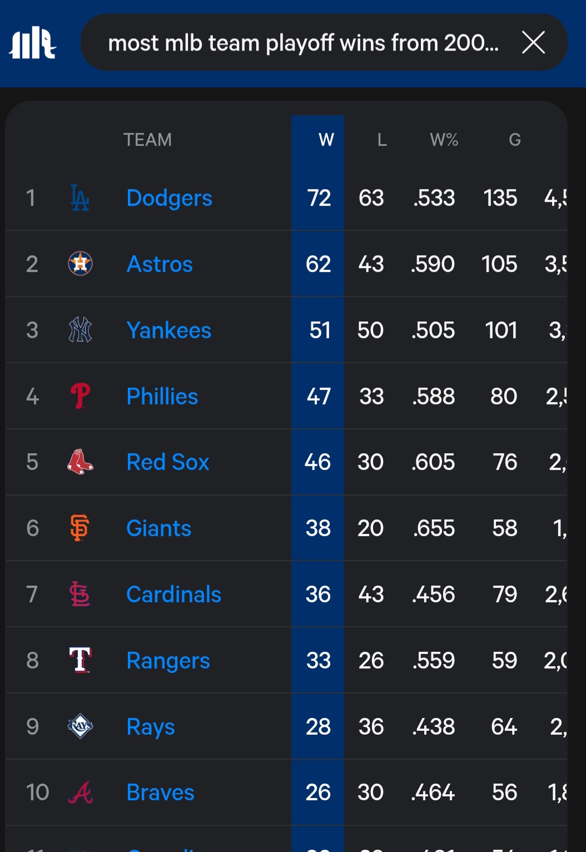
Task: Tap the Phillies team logo
Action: click(80, 396)
